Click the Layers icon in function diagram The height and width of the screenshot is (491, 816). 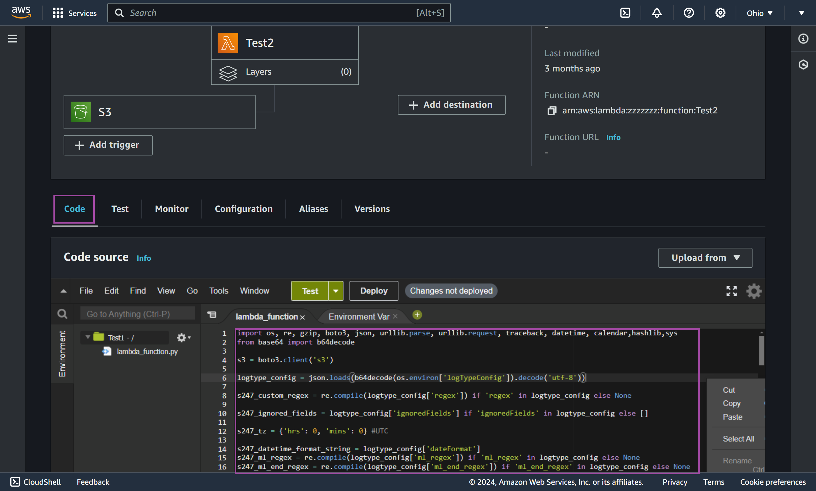point(228,71)
